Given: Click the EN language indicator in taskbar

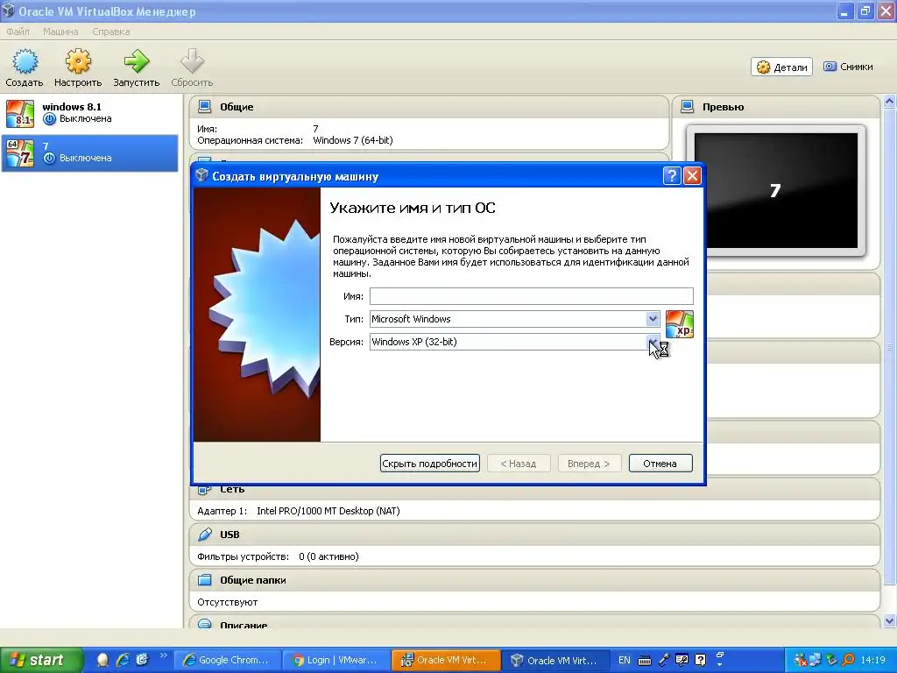Looking at the screenshot, I should pos(624,660).
